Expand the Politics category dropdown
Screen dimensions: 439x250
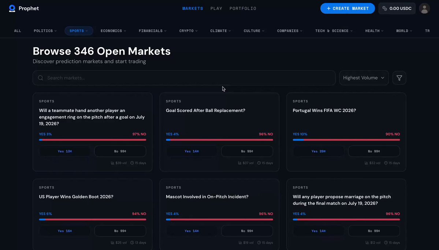click(x=45, y=31)
